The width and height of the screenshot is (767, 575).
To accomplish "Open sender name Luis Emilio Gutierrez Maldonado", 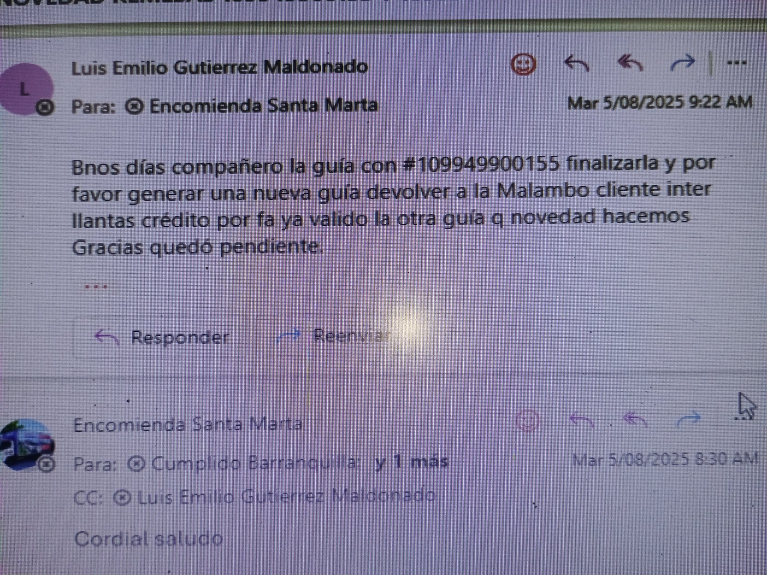I will pos(220,68).
